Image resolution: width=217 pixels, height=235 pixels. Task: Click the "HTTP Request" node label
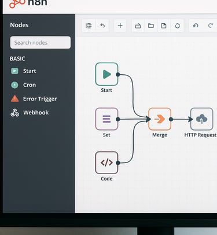(x=200, y=135)
